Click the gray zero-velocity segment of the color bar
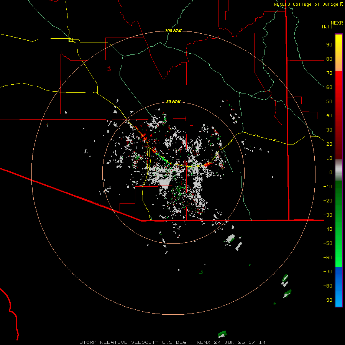The width and height of the screenshot is (345, 345). click(x=338, y=170)
